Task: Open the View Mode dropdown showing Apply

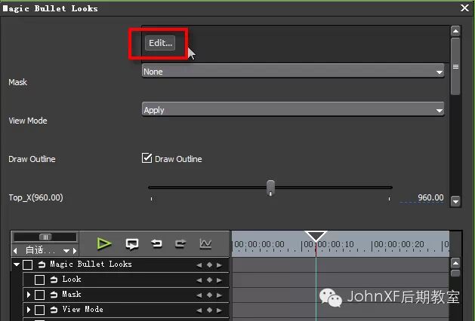Action: pos(293,109)
